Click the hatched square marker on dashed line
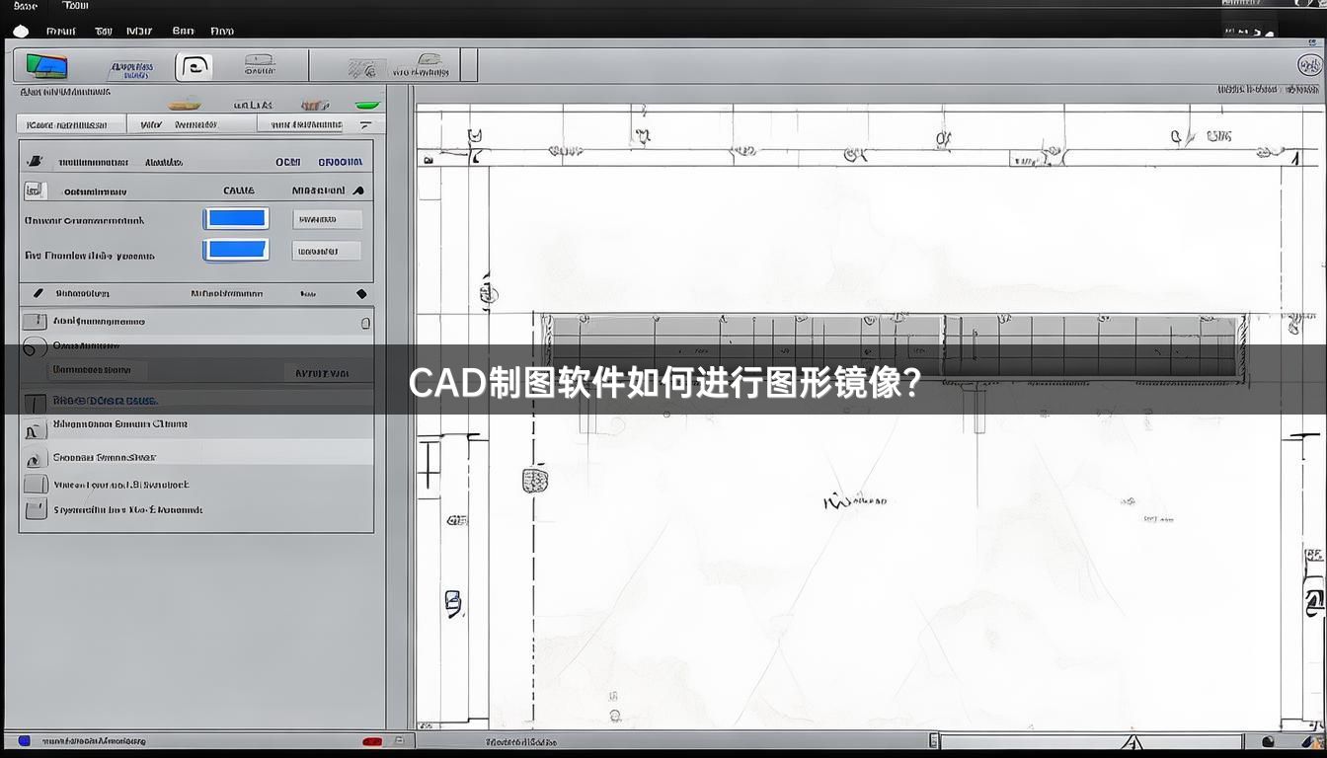The image size is (1327, 758). [x=534, y=481]
